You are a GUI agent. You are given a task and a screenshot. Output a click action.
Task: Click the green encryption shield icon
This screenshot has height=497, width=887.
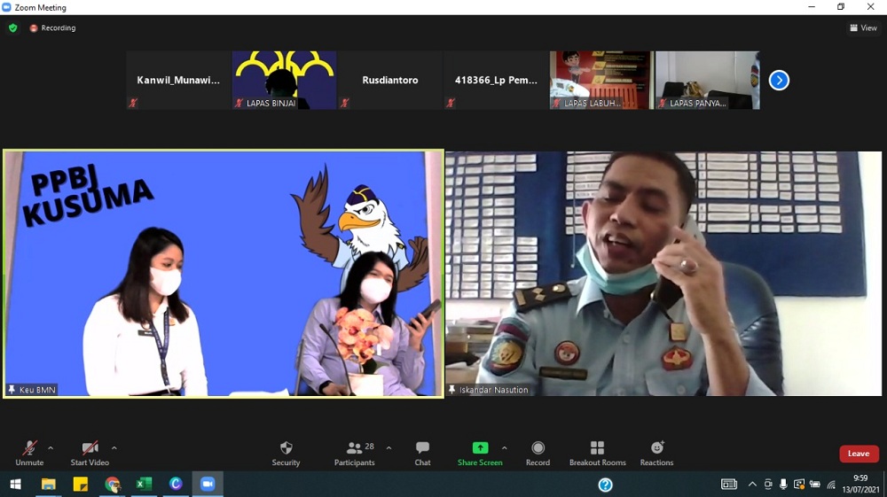[12, 28]
